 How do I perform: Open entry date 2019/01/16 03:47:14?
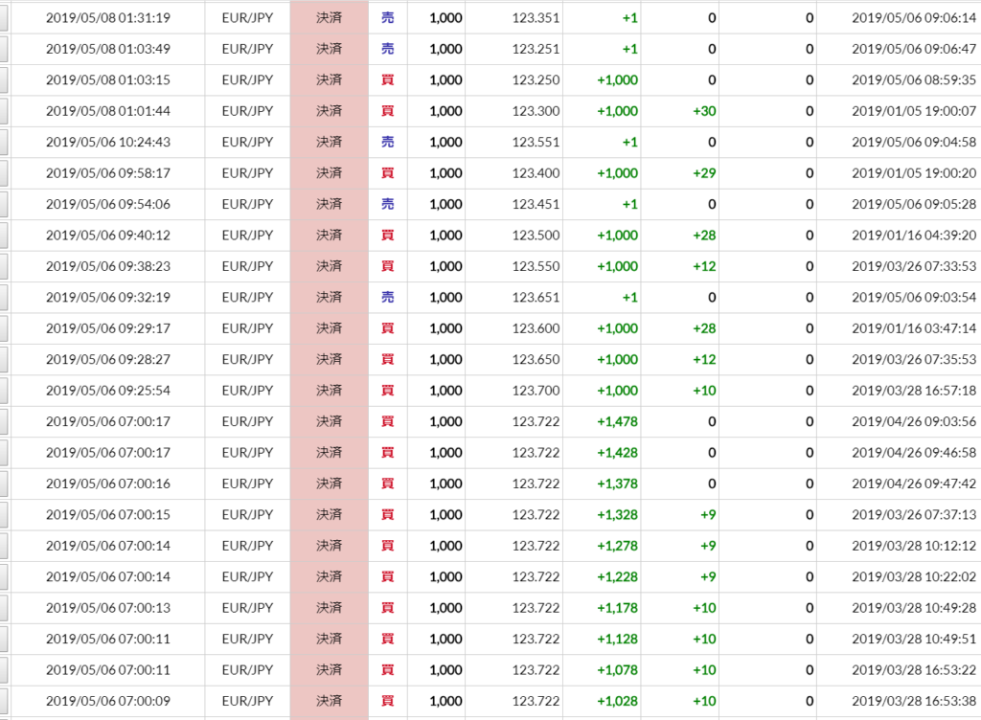(x=914, y=328)
